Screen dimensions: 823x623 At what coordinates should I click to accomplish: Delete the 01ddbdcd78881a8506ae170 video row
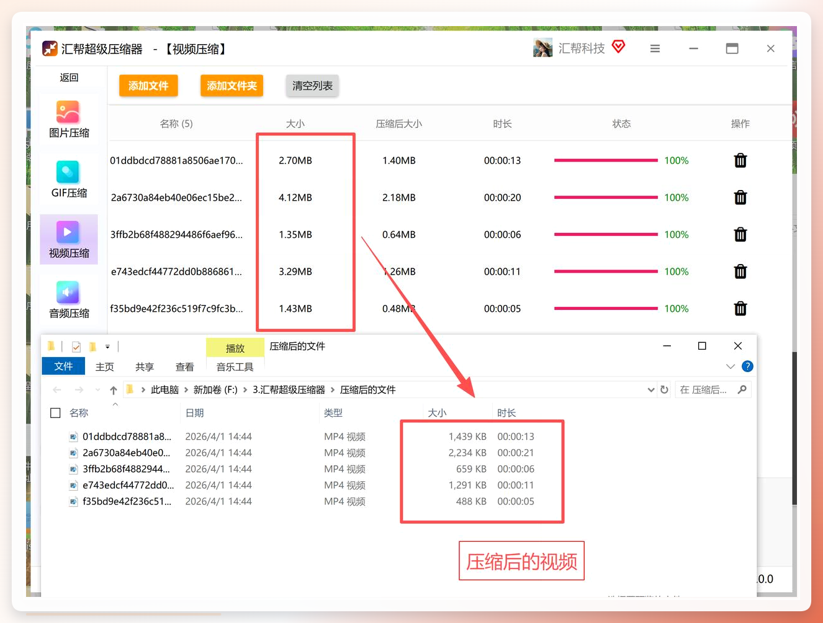pos(740,160)
